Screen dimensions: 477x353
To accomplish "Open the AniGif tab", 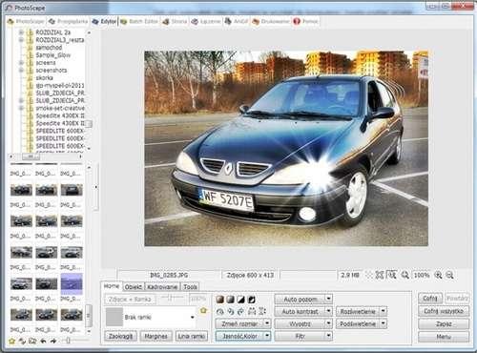I will click(x=237, y=21).
